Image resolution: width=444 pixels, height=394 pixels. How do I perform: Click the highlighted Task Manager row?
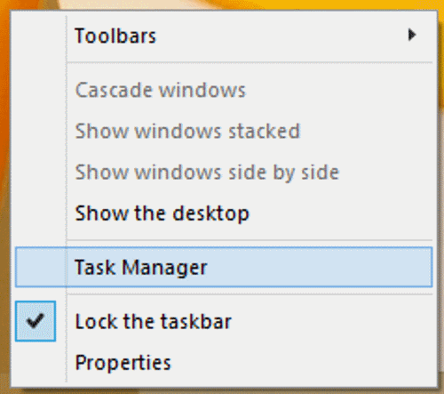224,267
